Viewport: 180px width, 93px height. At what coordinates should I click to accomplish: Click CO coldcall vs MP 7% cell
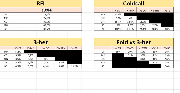pos(130,18)
